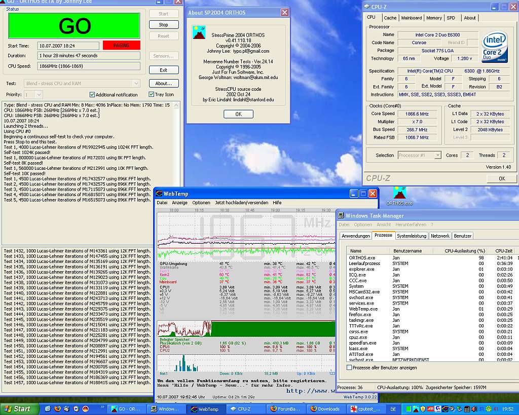Switch to the SPD tab in CPU-Z
519x415 pixels.
[x=451, y=18]
